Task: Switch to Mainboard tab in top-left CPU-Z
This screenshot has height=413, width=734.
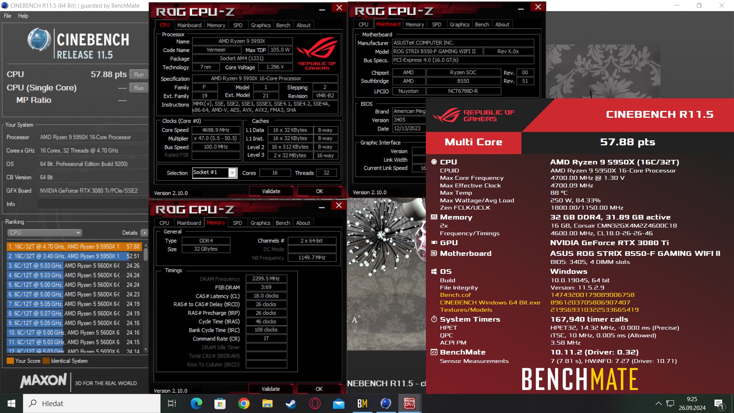Action: point(189,25)
